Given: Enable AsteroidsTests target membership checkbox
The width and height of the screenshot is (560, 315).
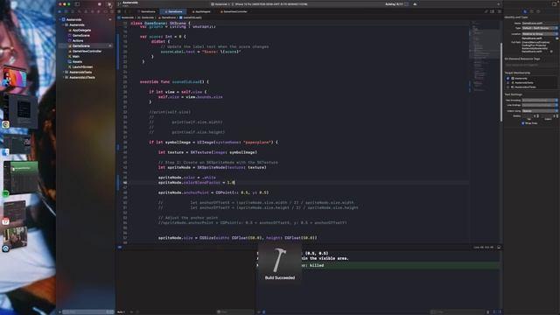Looking at the screenshot, I should 507,82.
